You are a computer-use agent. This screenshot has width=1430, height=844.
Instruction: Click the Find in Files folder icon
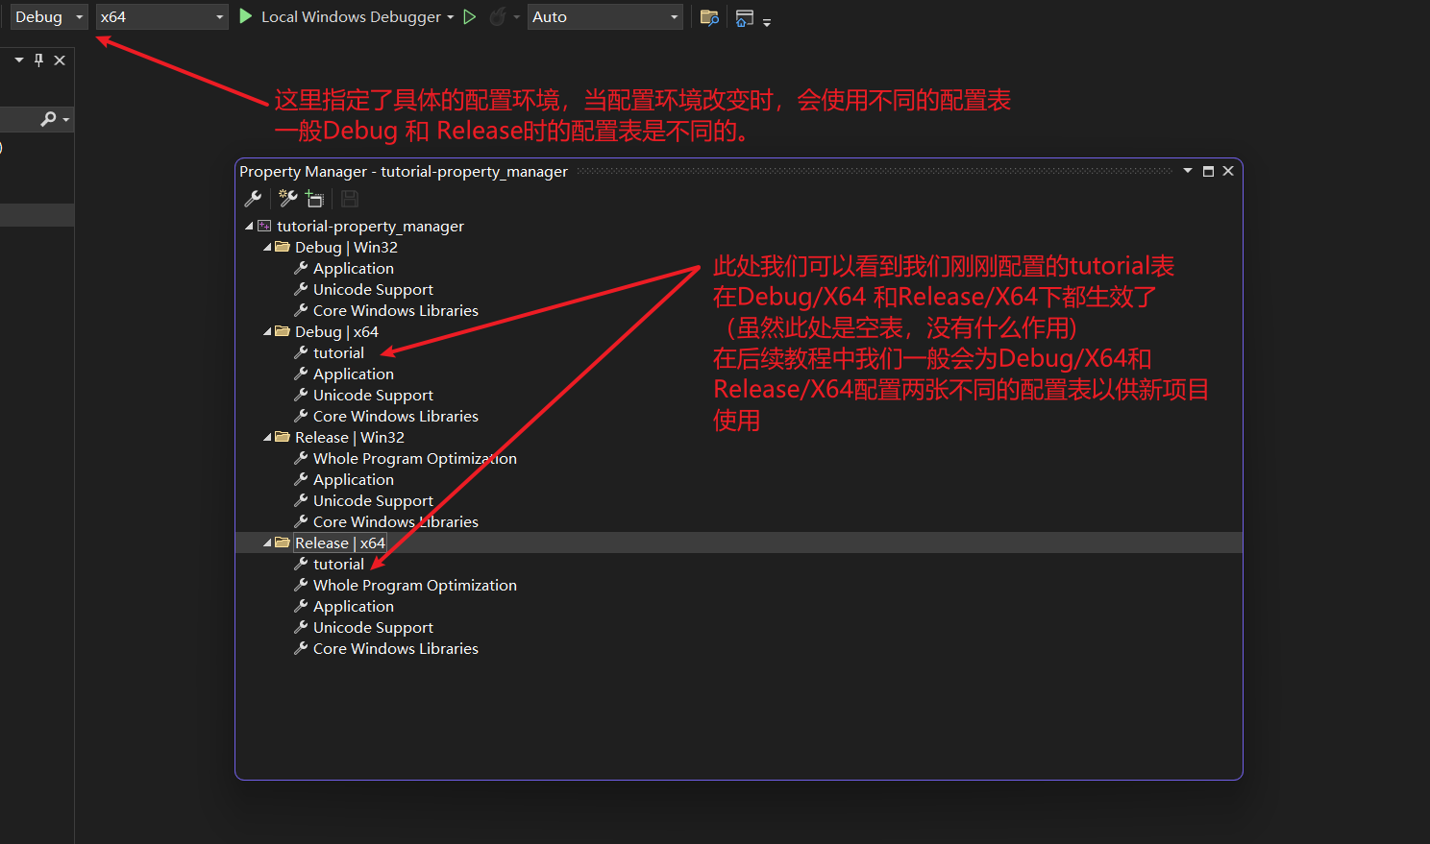(709, 17)
